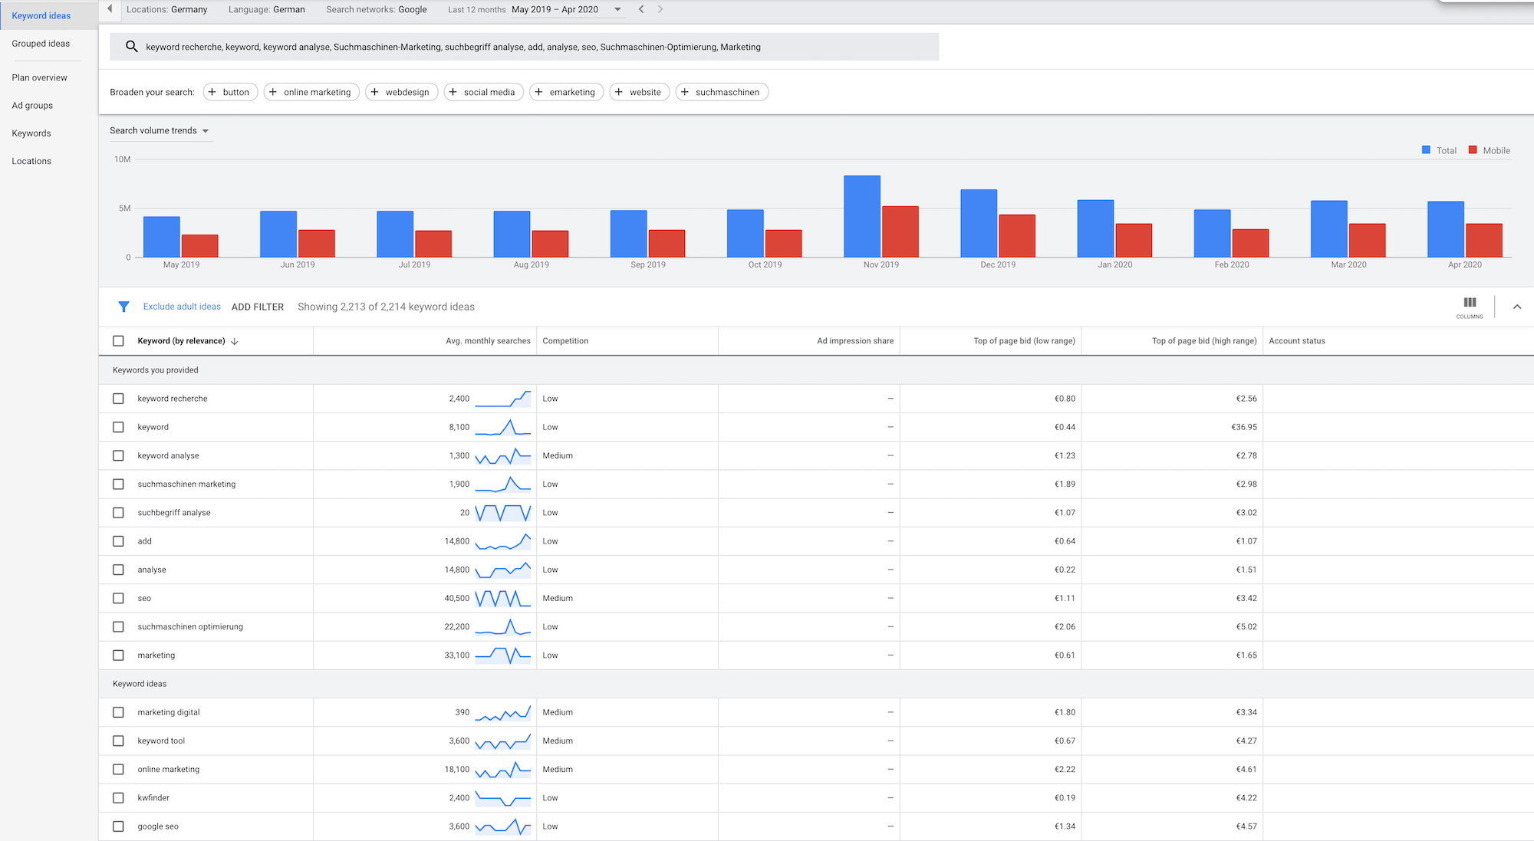Open Keywords in sidebar
The width and height of the screenshot is (1534, 841).
point(31,133)
